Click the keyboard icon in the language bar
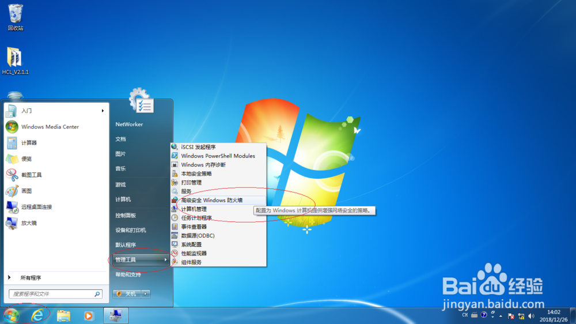Screen dimensions: 576x324 [474, 315]
